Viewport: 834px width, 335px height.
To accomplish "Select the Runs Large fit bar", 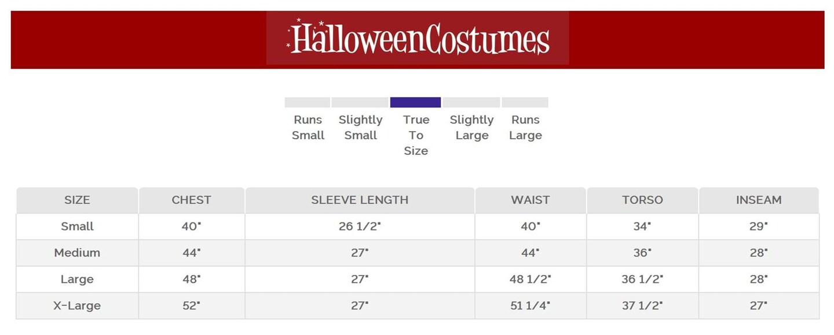I will click(x=525, y=102).
